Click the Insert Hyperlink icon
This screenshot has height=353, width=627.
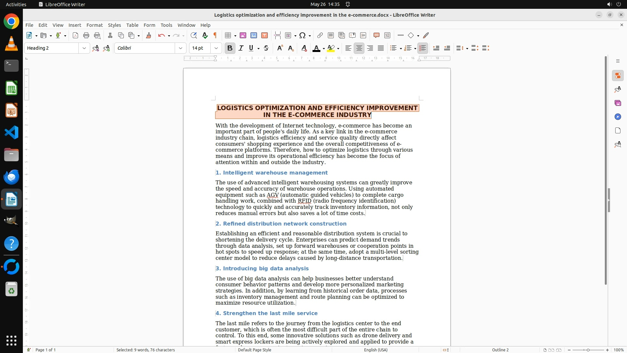pyautogui.click(x=320, y=35)
